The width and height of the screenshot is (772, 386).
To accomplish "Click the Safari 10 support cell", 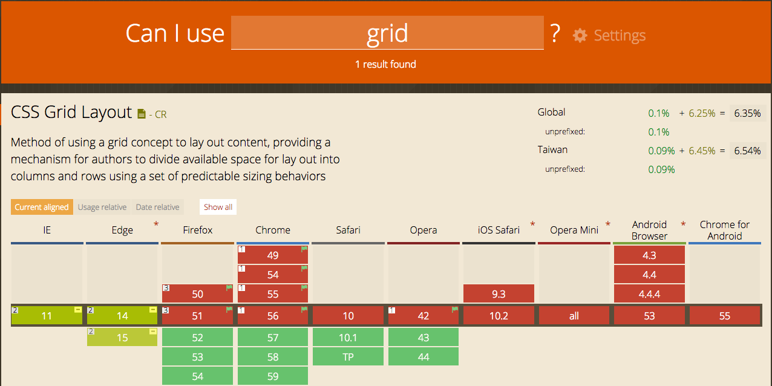I will [x=348, y=316].
